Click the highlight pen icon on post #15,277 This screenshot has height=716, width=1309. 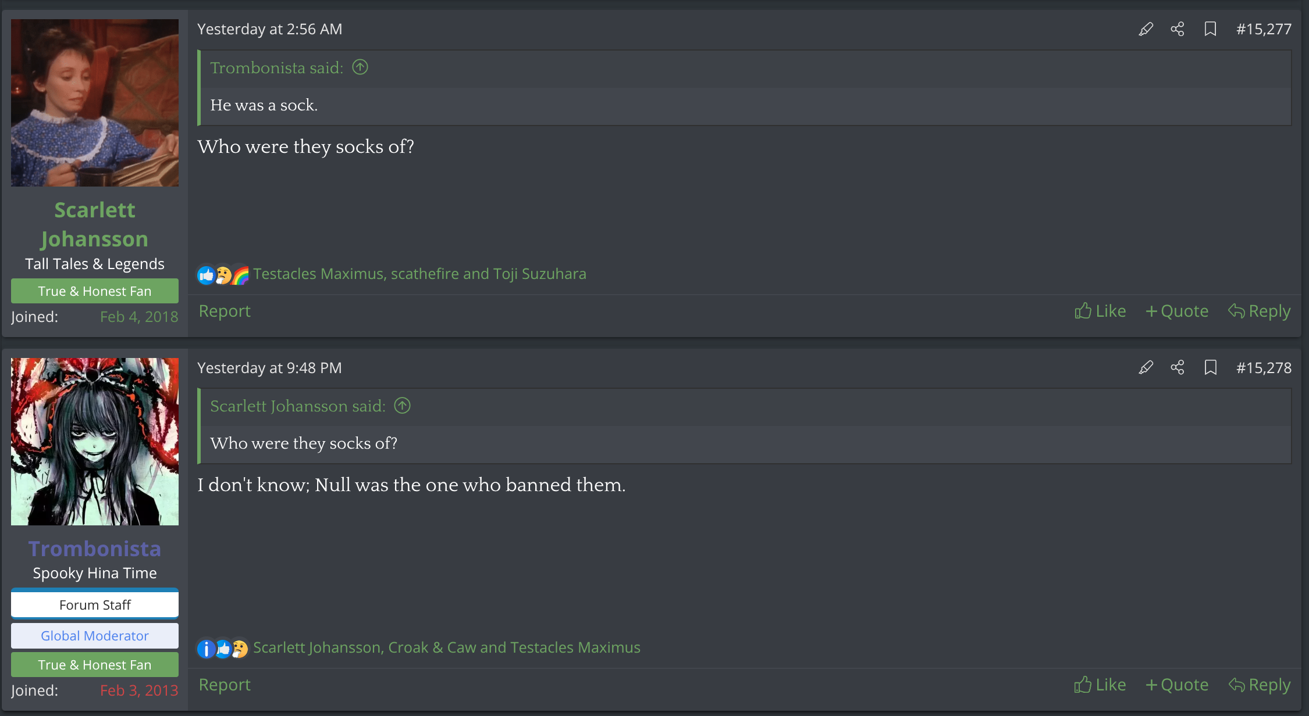coord(1146,29)
